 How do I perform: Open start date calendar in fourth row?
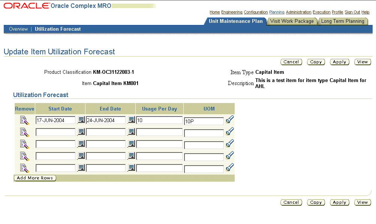click(x=81, y=155)
